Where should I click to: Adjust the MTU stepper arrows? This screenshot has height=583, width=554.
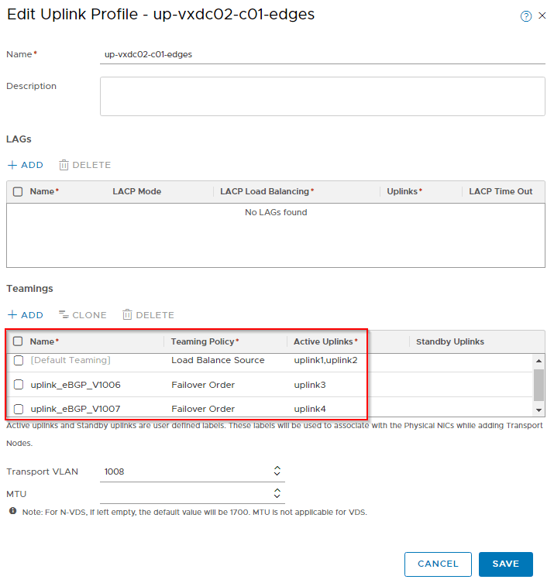pos(277,493)
